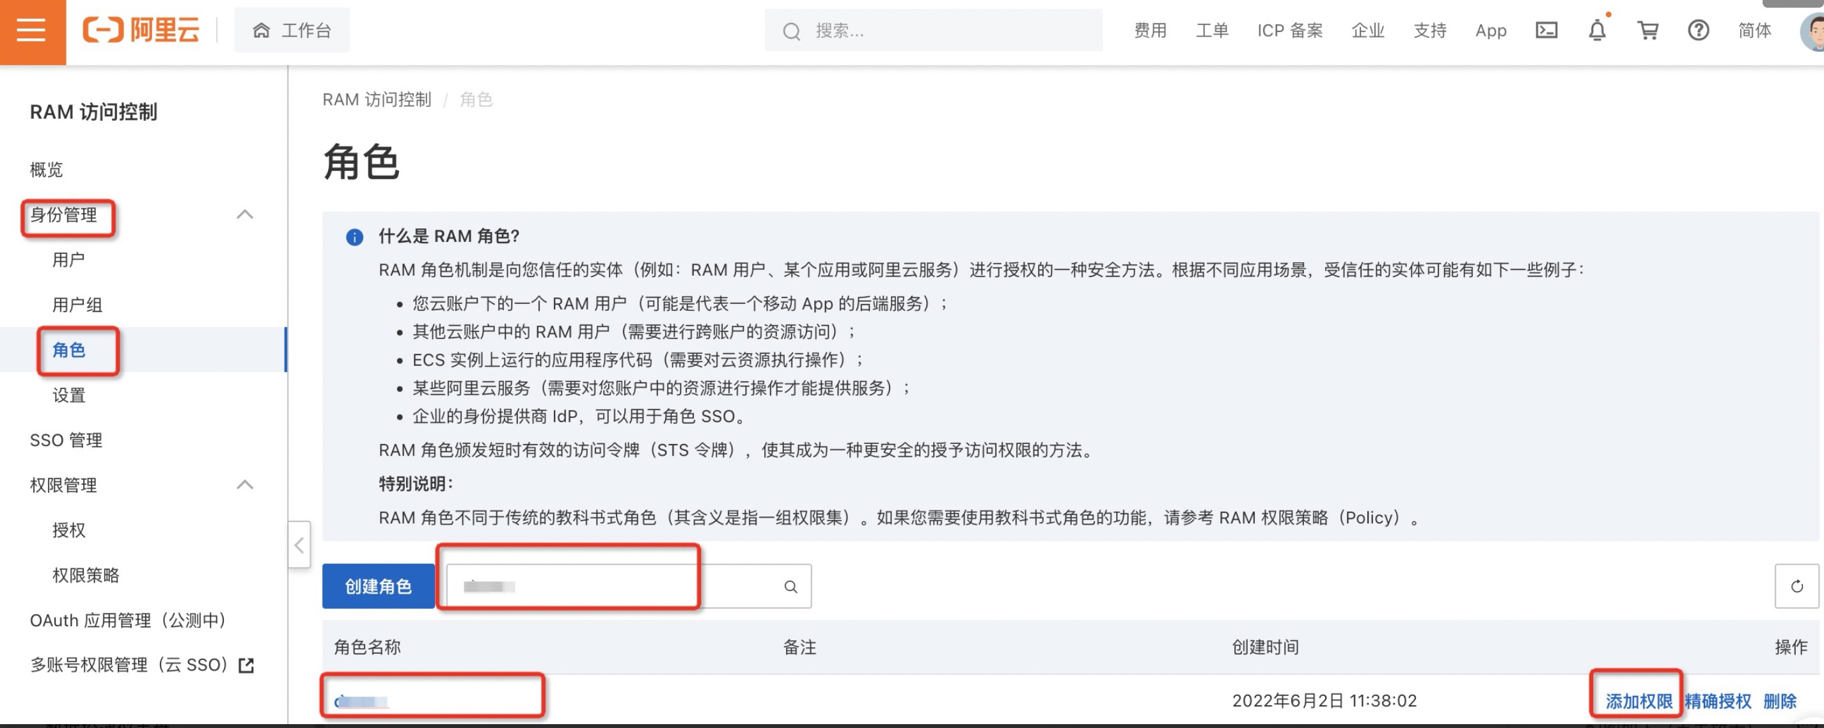Select 用户组 in the sidebar

(x=77, y=305)
